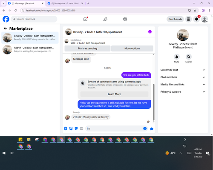Viewport: 213px width, 170px height.
Task: Switch to Marketplace 2 beds browser tab
Action: (x=65, y=3)
